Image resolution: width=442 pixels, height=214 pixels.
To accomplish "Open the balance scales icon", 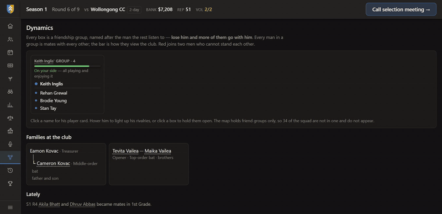I will pos(10,118).
